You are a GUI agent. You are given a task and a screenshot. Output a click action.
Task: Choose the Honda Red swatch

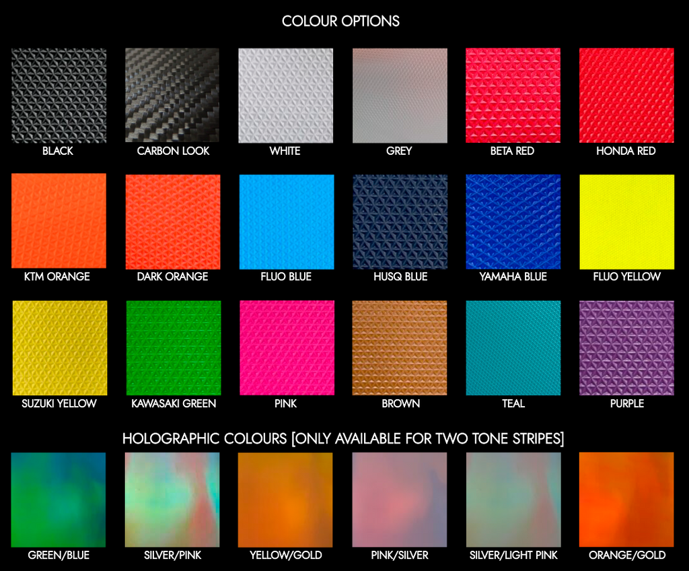coord(626,96)
